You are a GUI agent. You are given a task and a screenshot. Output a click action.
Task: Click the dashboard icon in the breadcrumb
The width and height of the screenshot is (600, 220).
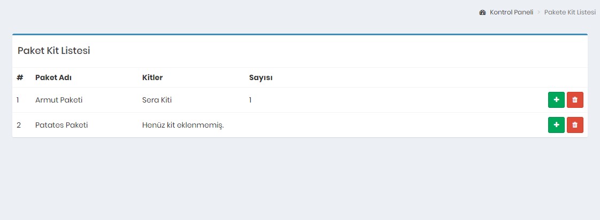coord(482,12)
